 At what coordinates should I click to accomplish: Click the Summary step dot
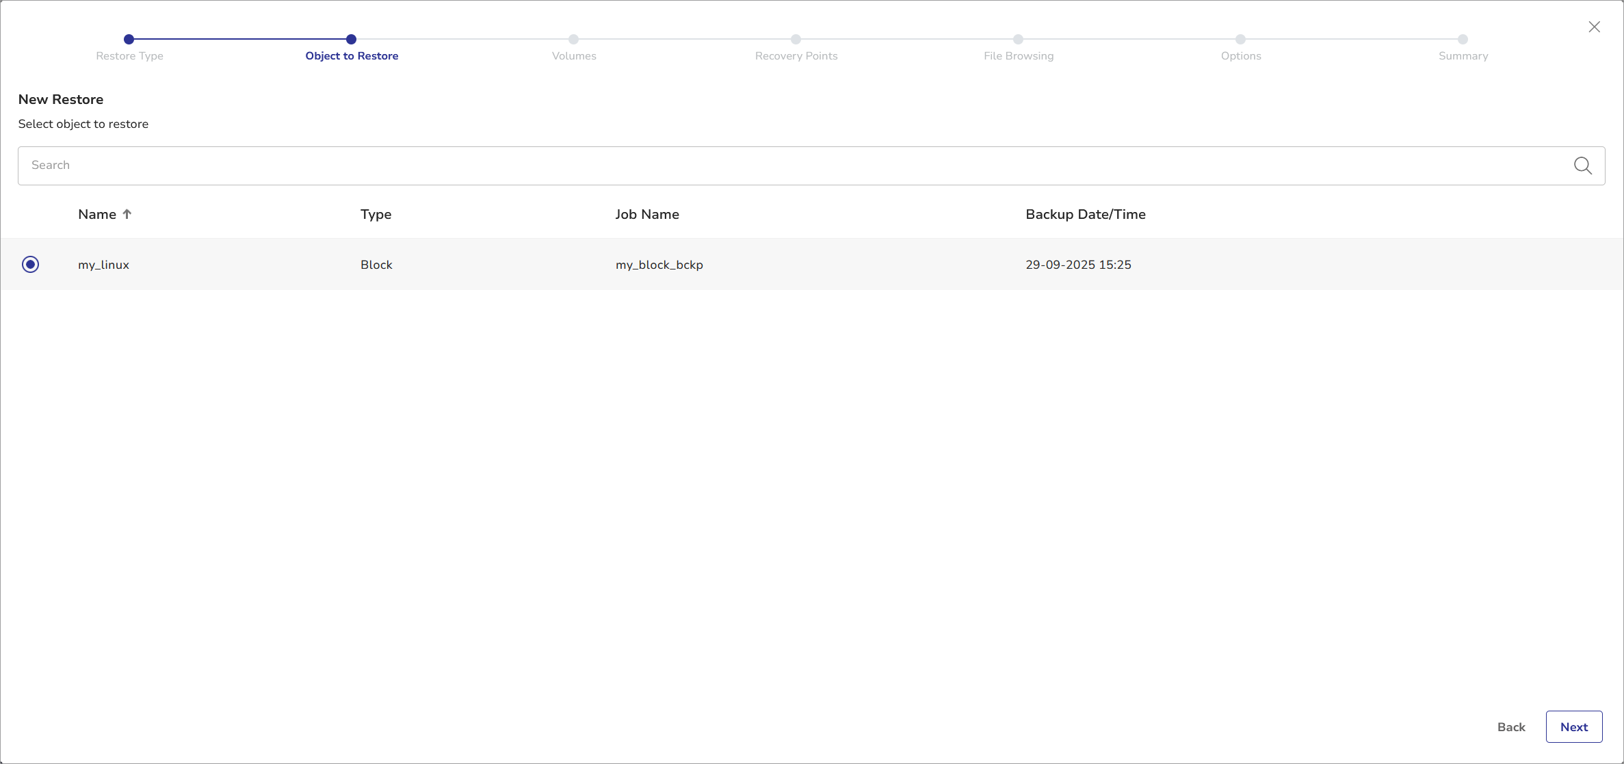click(x=1463, y=39)
